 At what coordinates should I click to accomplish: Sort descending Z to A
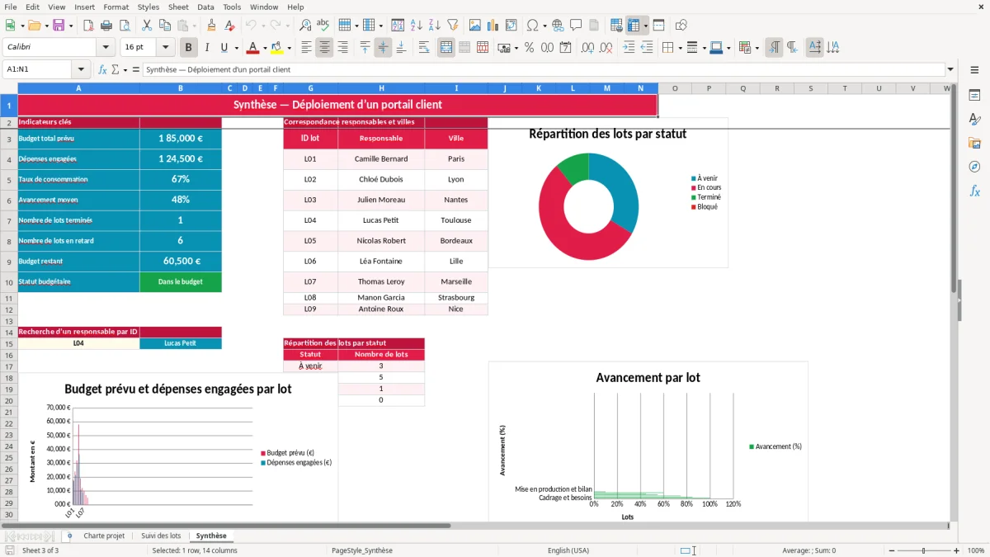434,26
